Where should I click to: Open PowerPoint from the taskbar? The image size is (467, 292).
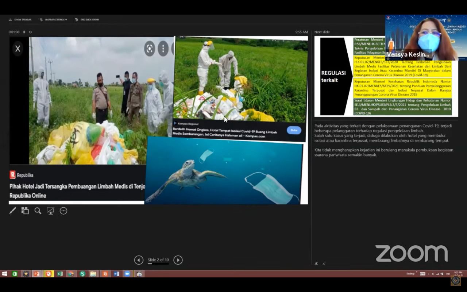37,274
